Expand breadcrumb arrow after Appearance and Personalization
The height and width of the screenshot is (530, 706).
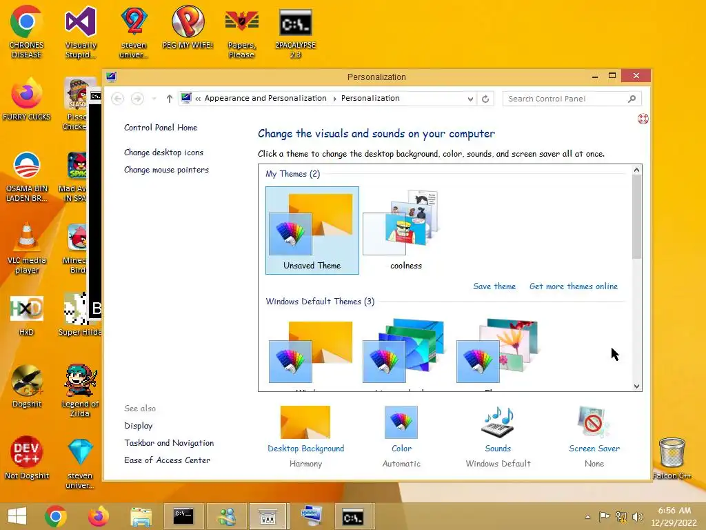coord(334,99)
